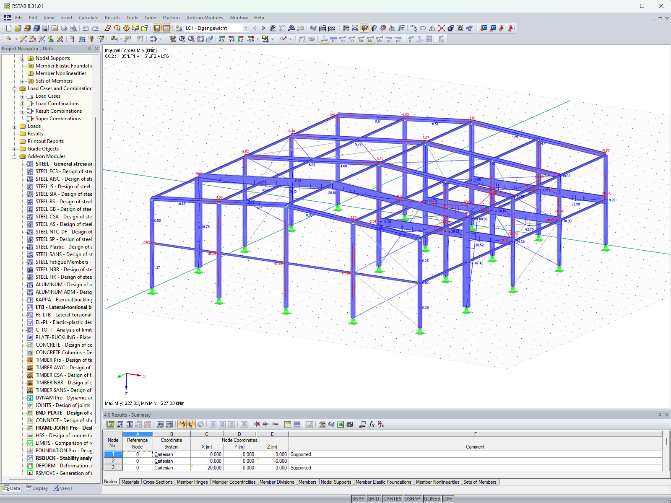Toggle GLINES visibility in the status bar
The width and height of the screenshot is (671, 503).
click(432, 499)
